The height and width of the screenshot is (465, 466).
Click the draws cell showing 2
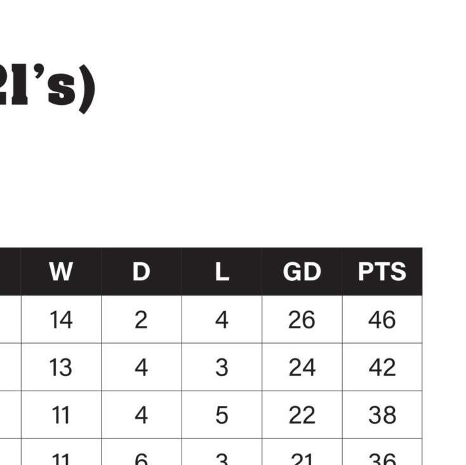[142, 320]
